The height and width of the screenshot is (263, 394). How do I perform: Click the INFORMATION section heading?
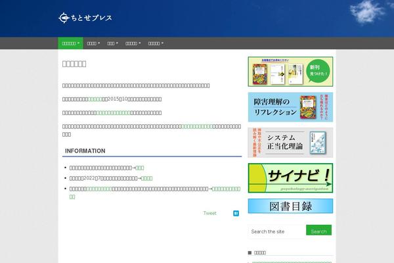[x=85, y=151]
